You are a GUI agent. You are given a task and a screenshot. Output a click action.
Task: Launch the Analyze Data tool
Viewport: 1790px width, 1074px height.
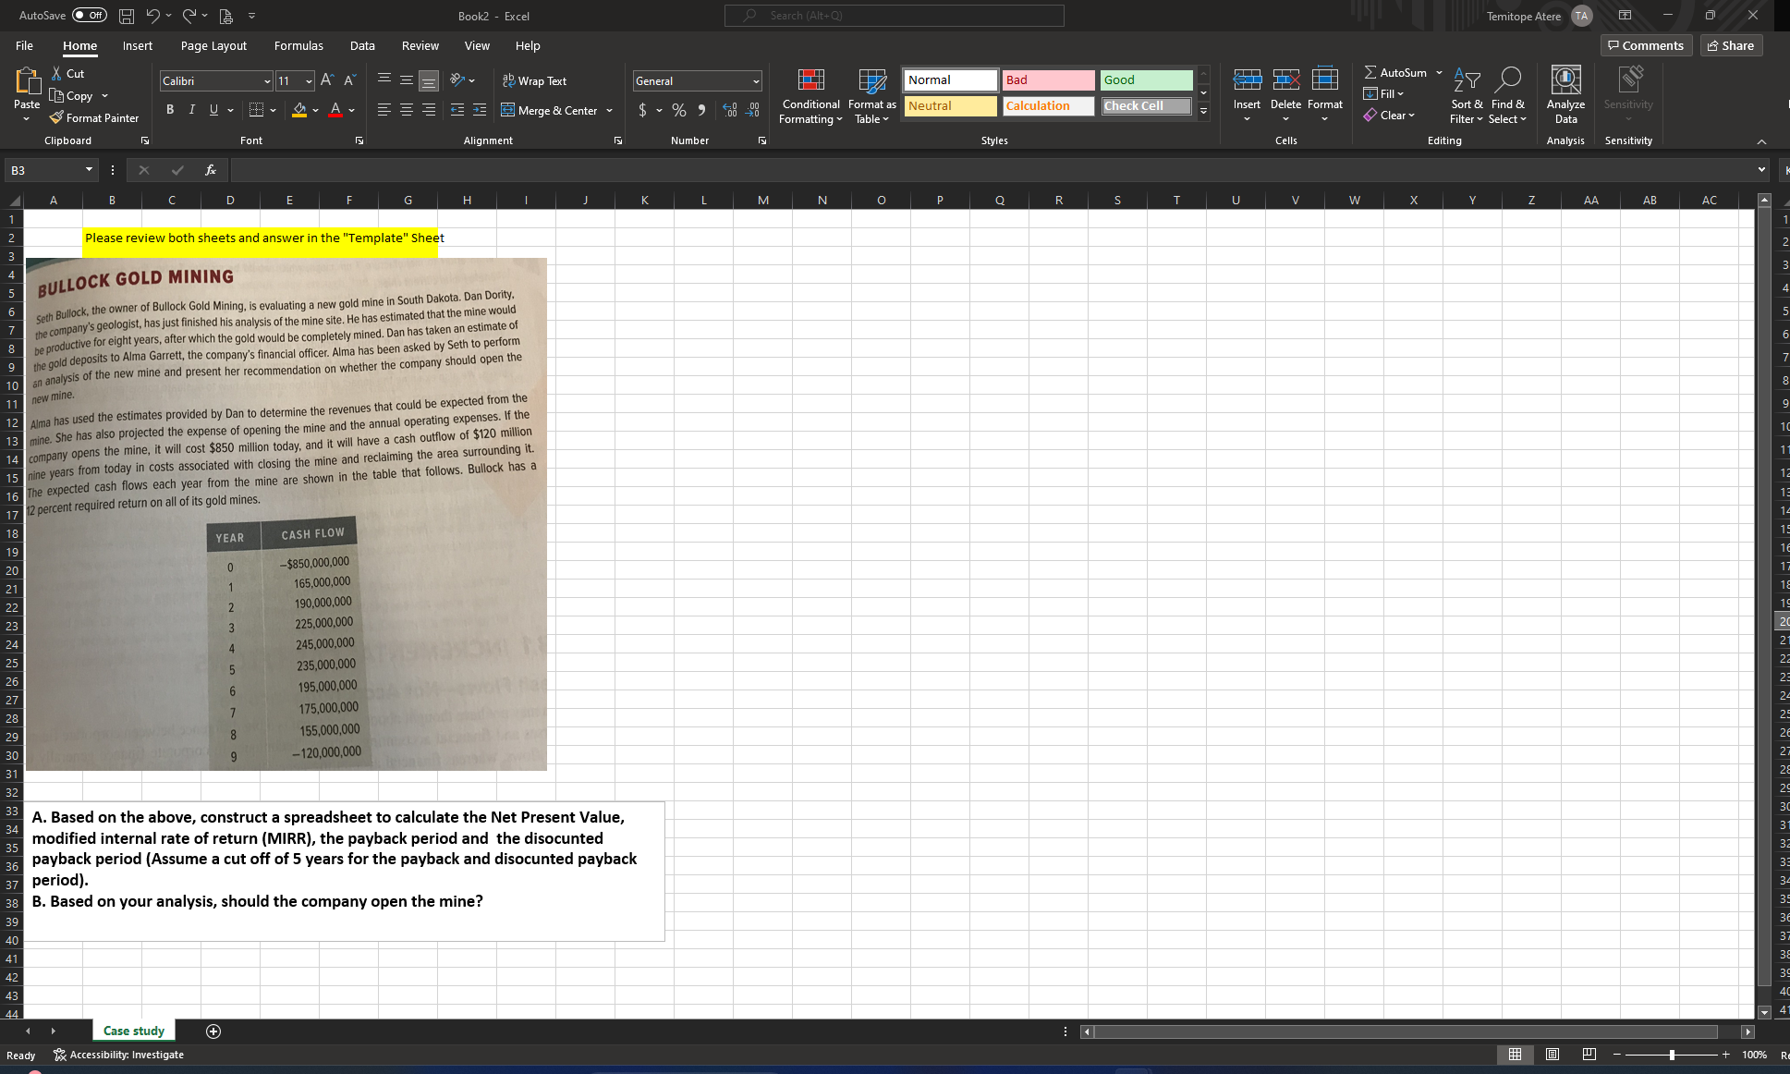coord(1565,92)
